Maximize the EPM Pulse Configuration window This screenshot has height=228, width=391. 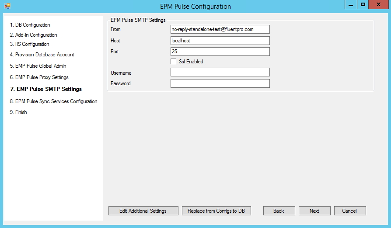click(363, 5)
